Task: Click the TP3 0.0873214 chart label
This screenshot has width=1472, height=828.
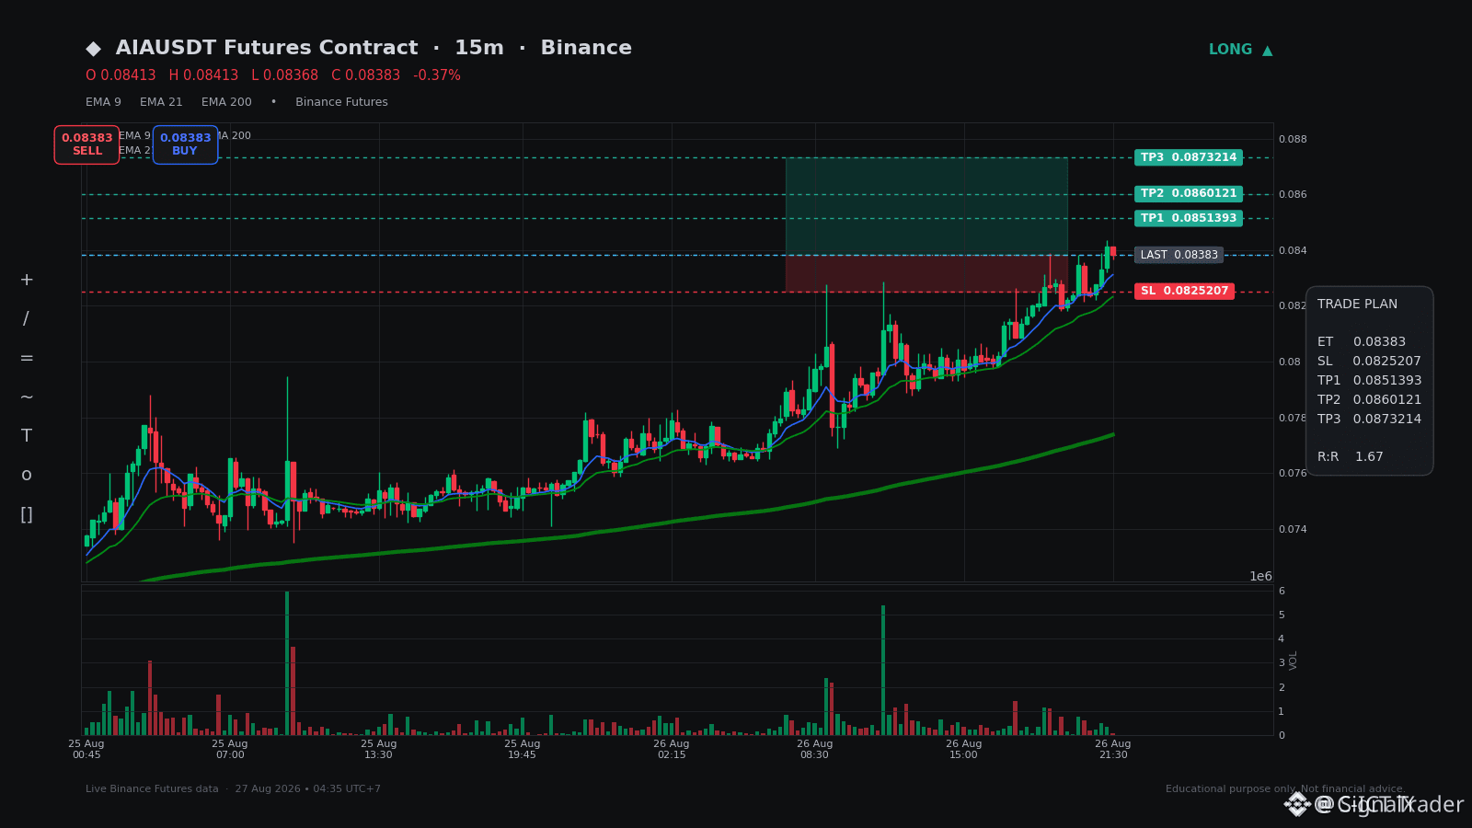Action: [x=1189, y=157]
